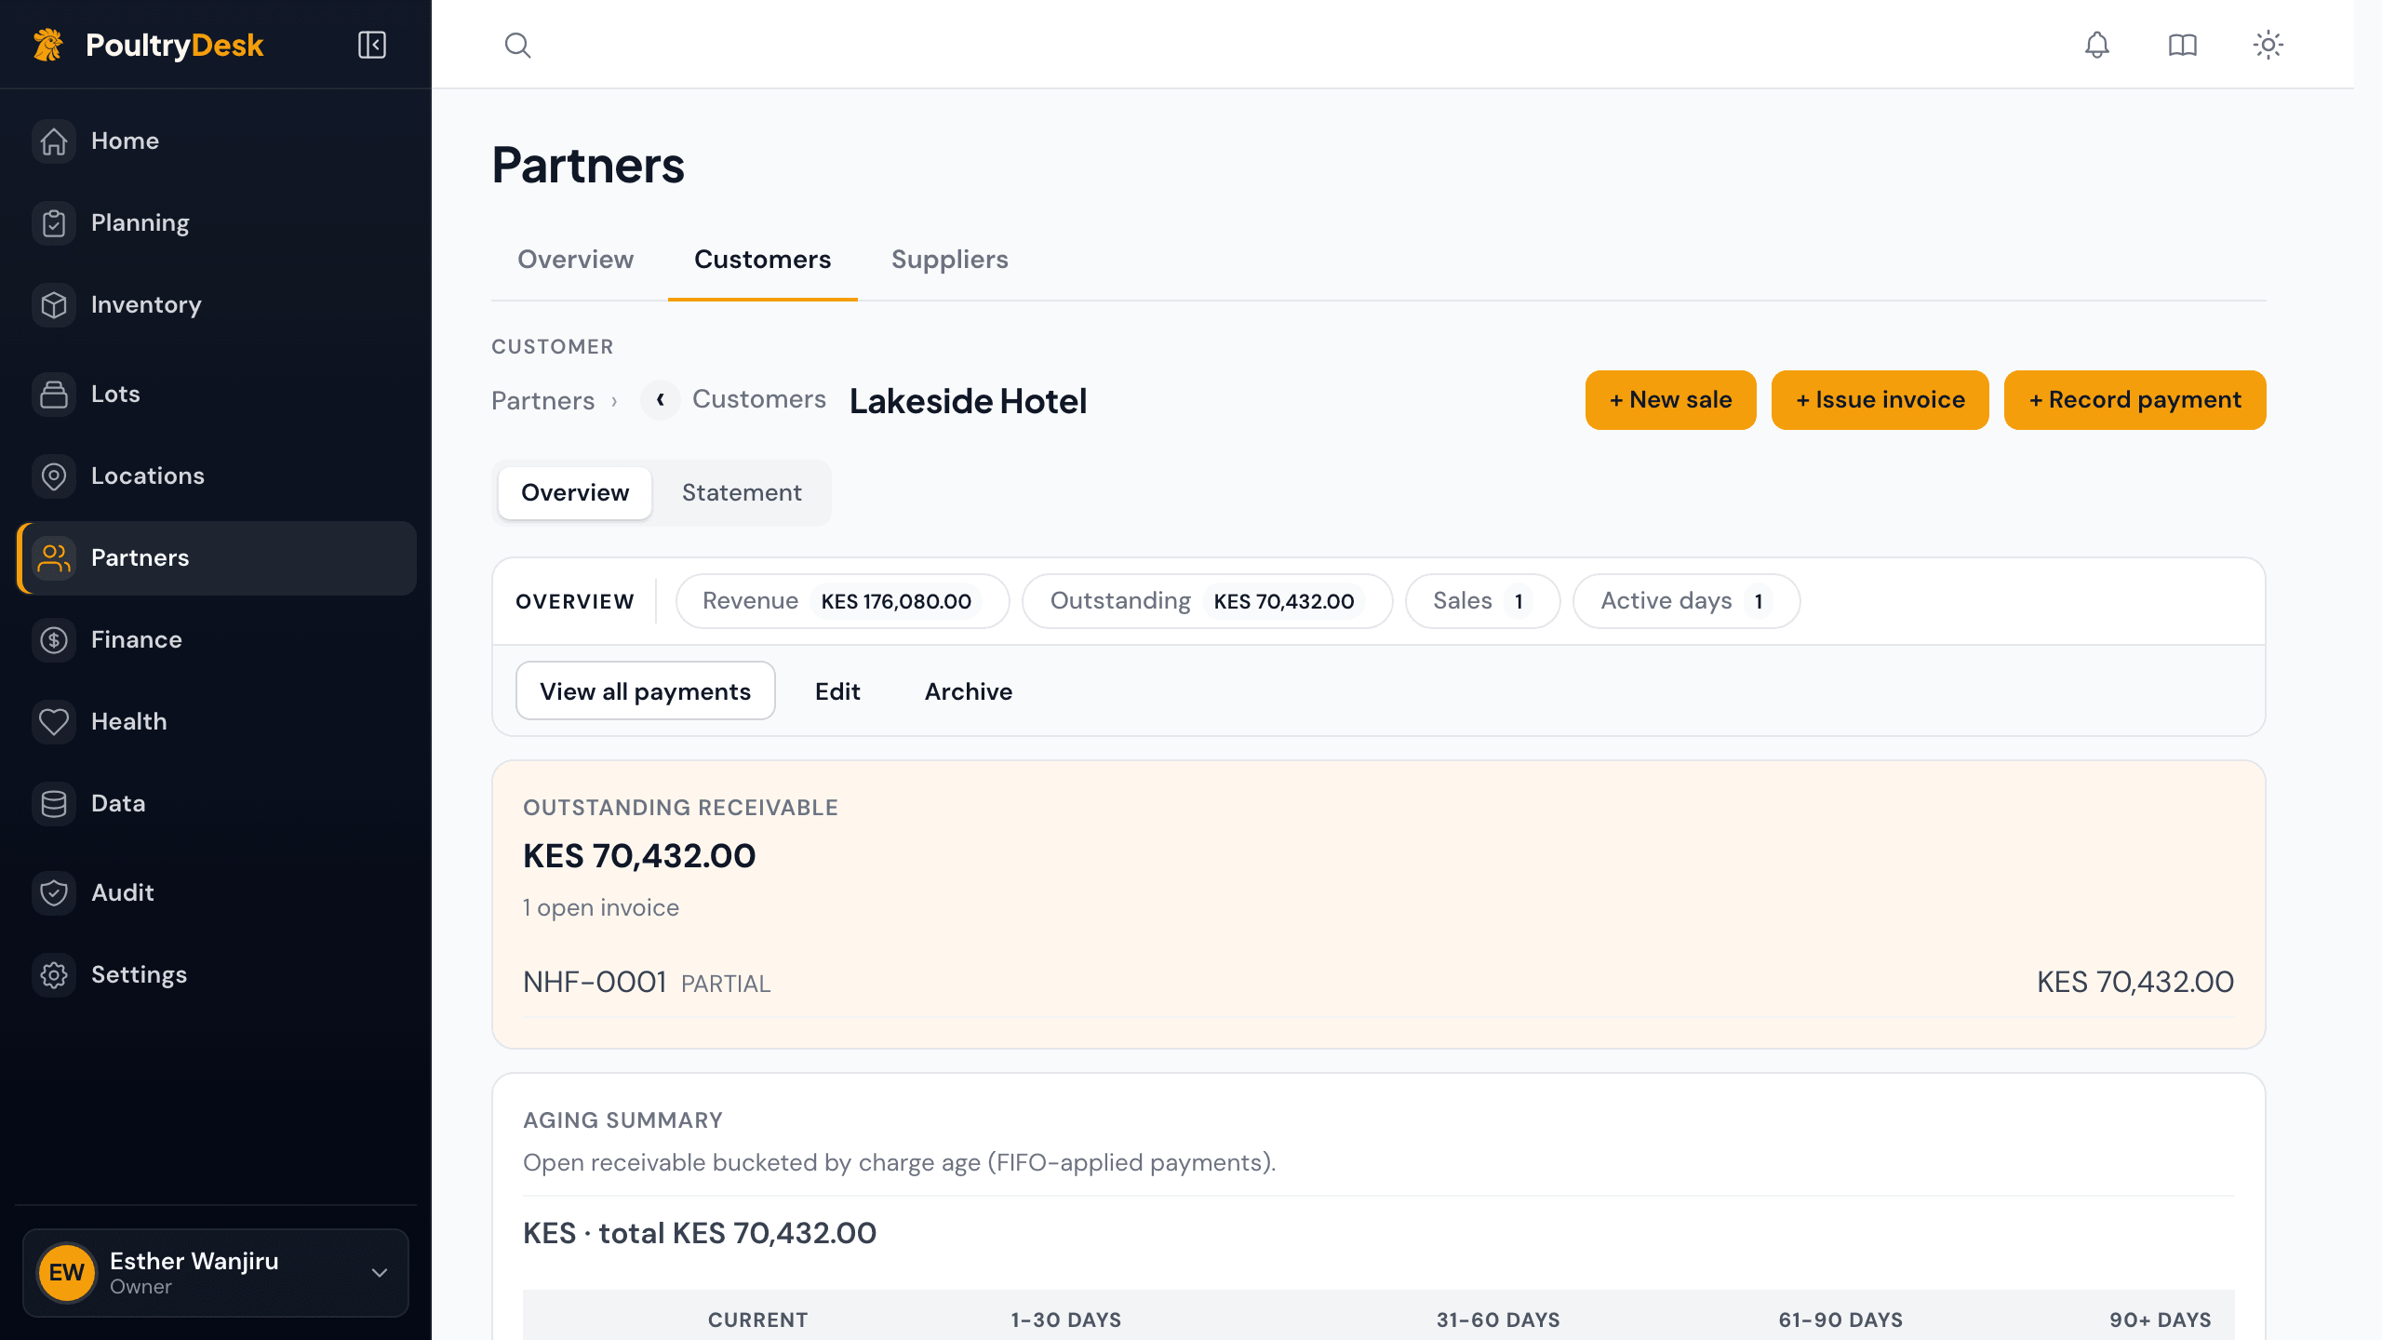Select Partners people icon

coord(54,558)
